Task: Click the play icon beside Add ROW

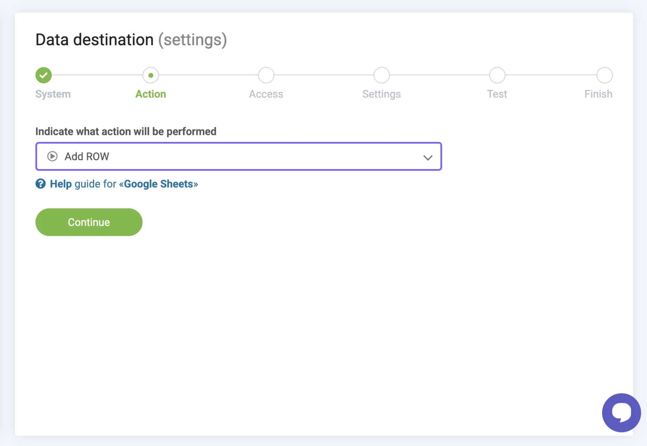Action: point(53,157)
